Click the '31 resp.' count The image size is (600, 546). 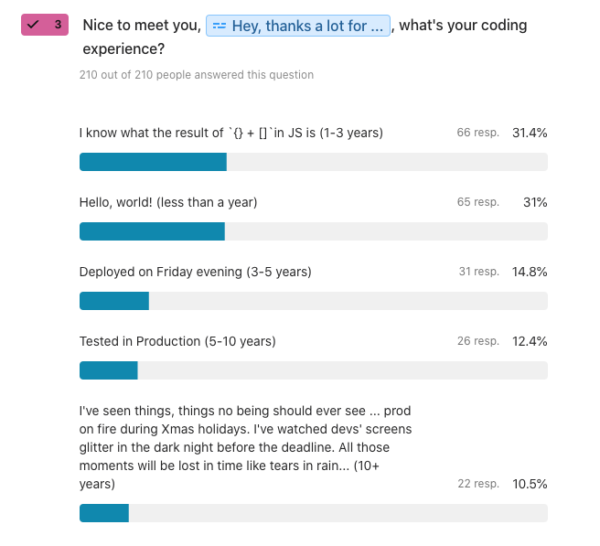point(478,272)
